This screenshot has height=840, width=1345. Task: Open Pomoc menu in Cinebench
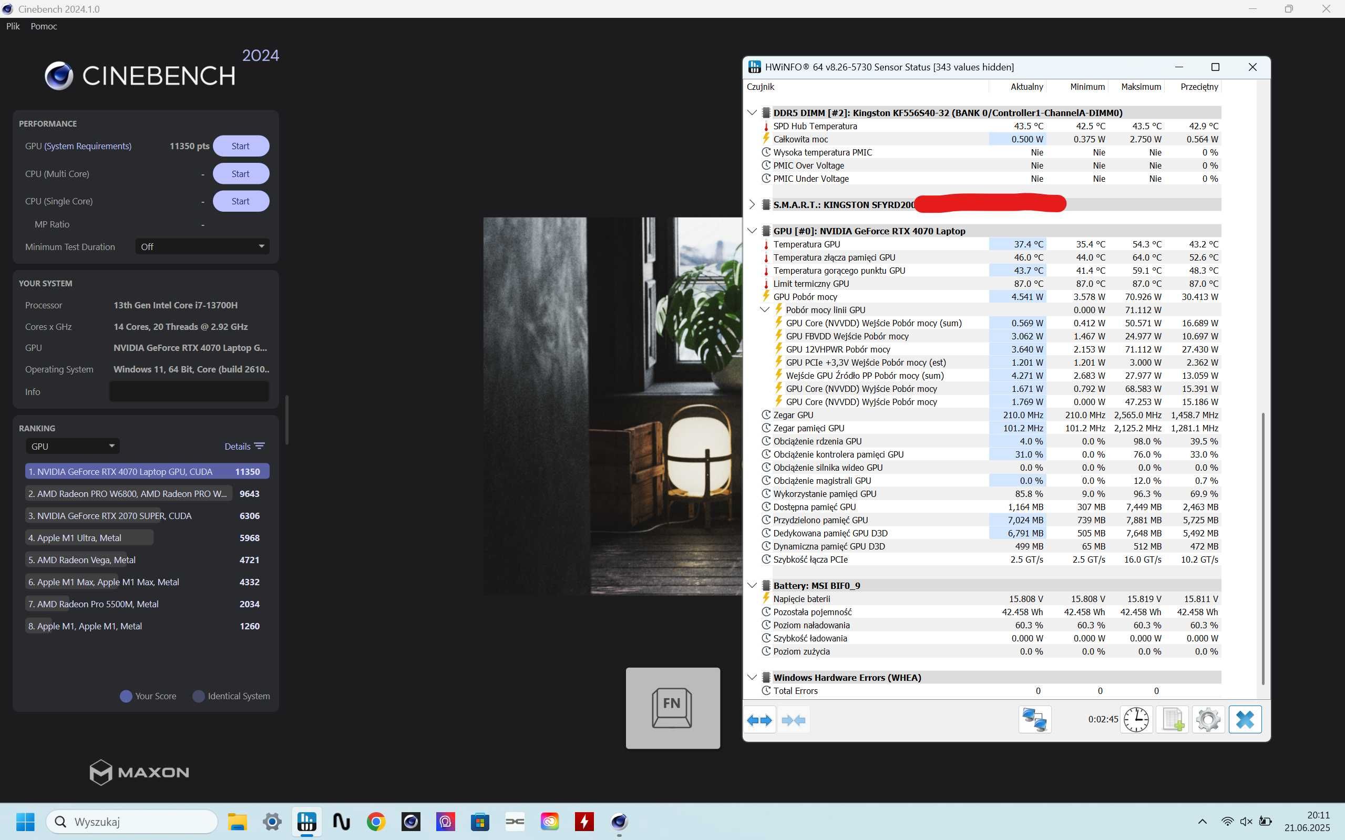[x=44, y=26]
